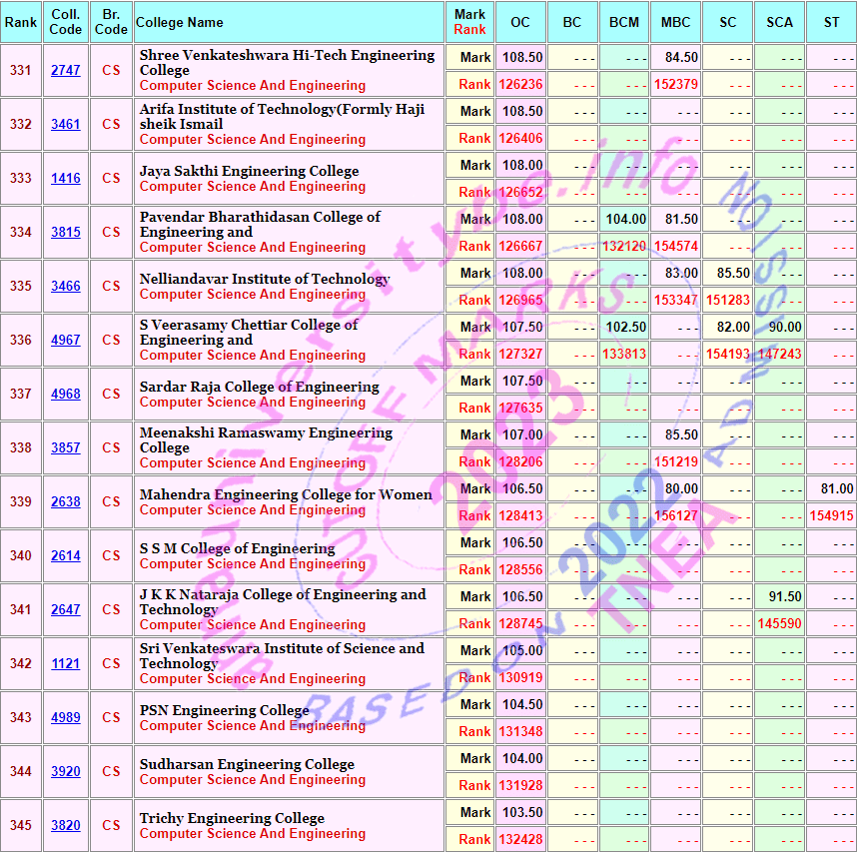Open college code 2638 link
Screen dimensions: 857x853
pyautogui.click(x=66, y=502)
